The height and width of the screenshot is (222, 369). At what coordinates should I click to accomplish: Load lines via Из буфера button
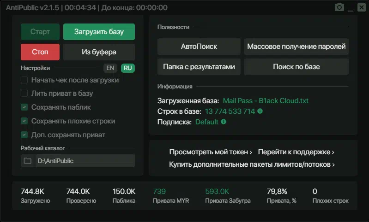coord(99,52)
